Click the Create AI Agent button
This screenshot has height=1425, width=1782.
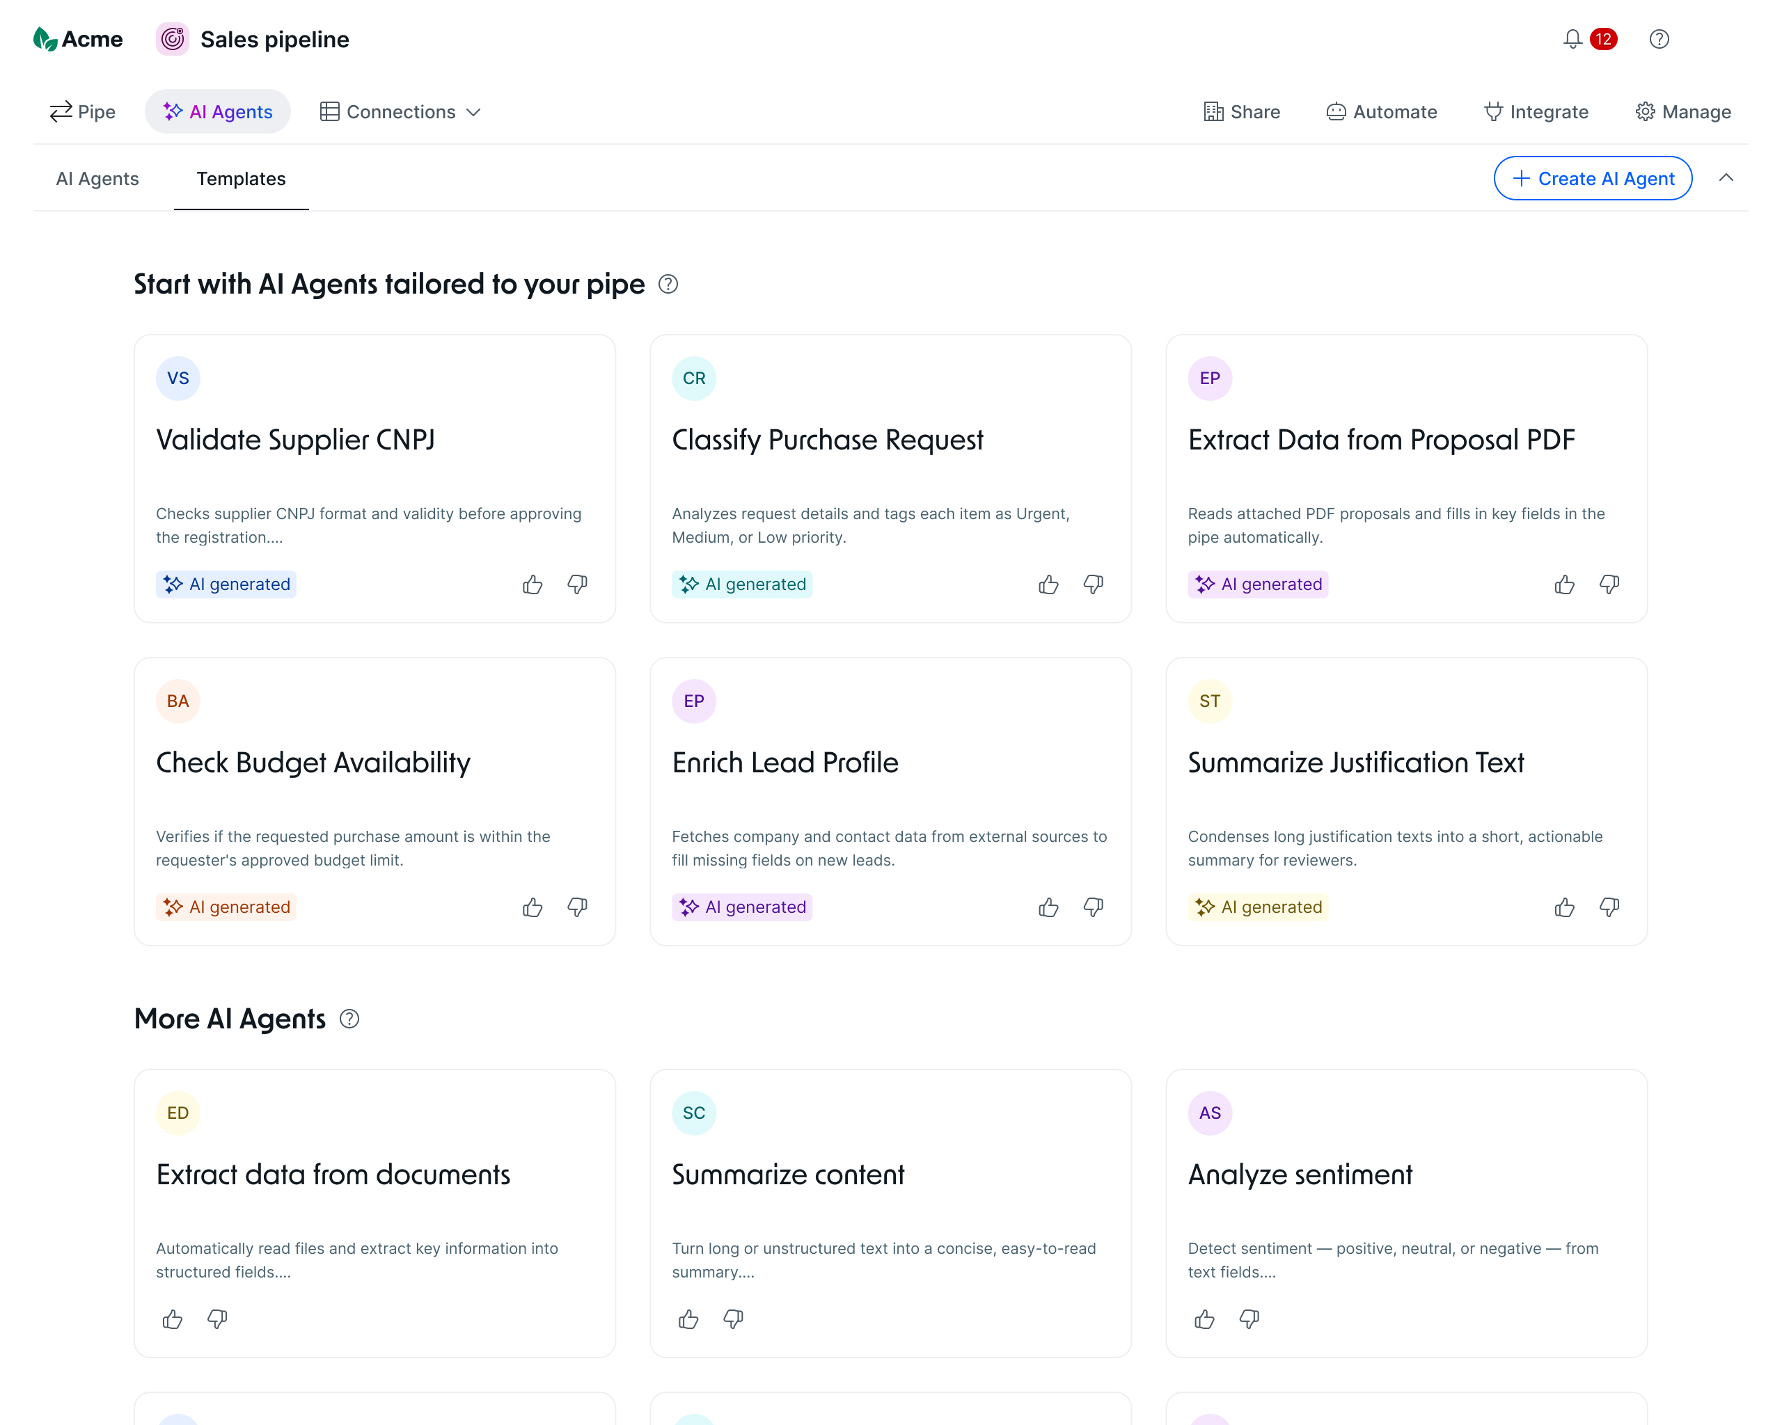(x=1592, y=177)
